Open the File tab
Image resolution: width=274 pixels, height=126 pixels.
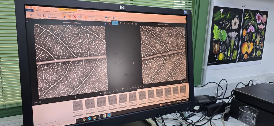[x=29, y=10]
